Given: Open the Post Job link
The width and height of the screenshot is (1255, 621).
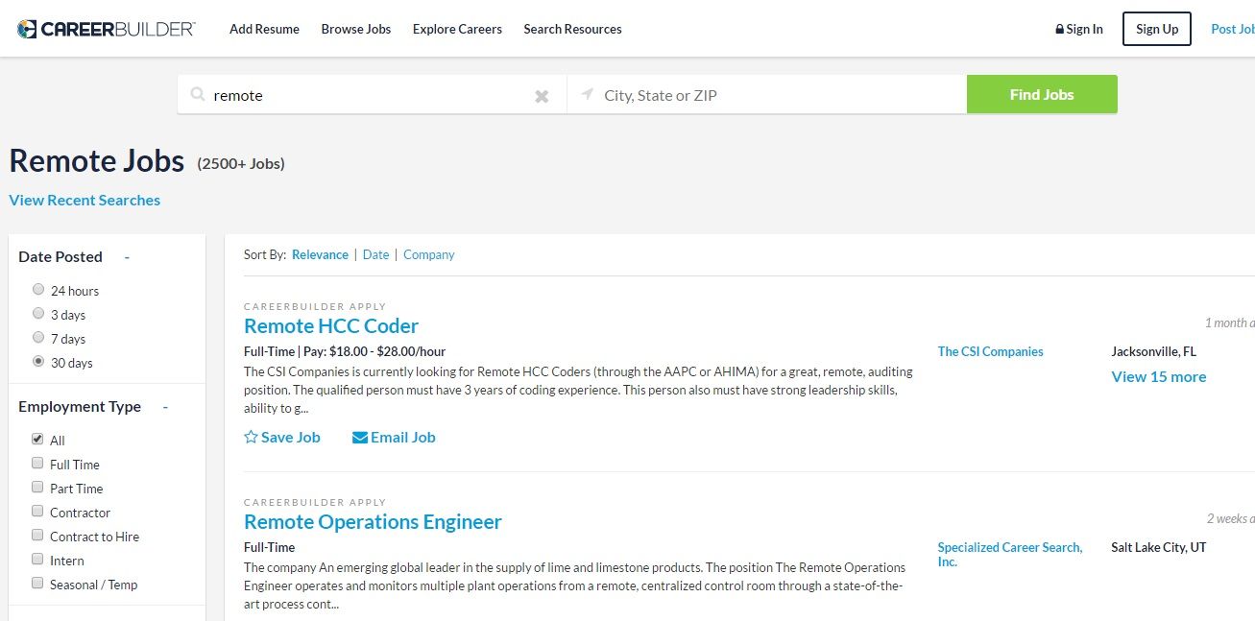Looking at the screenshot, I should [x=1233, y=29].
